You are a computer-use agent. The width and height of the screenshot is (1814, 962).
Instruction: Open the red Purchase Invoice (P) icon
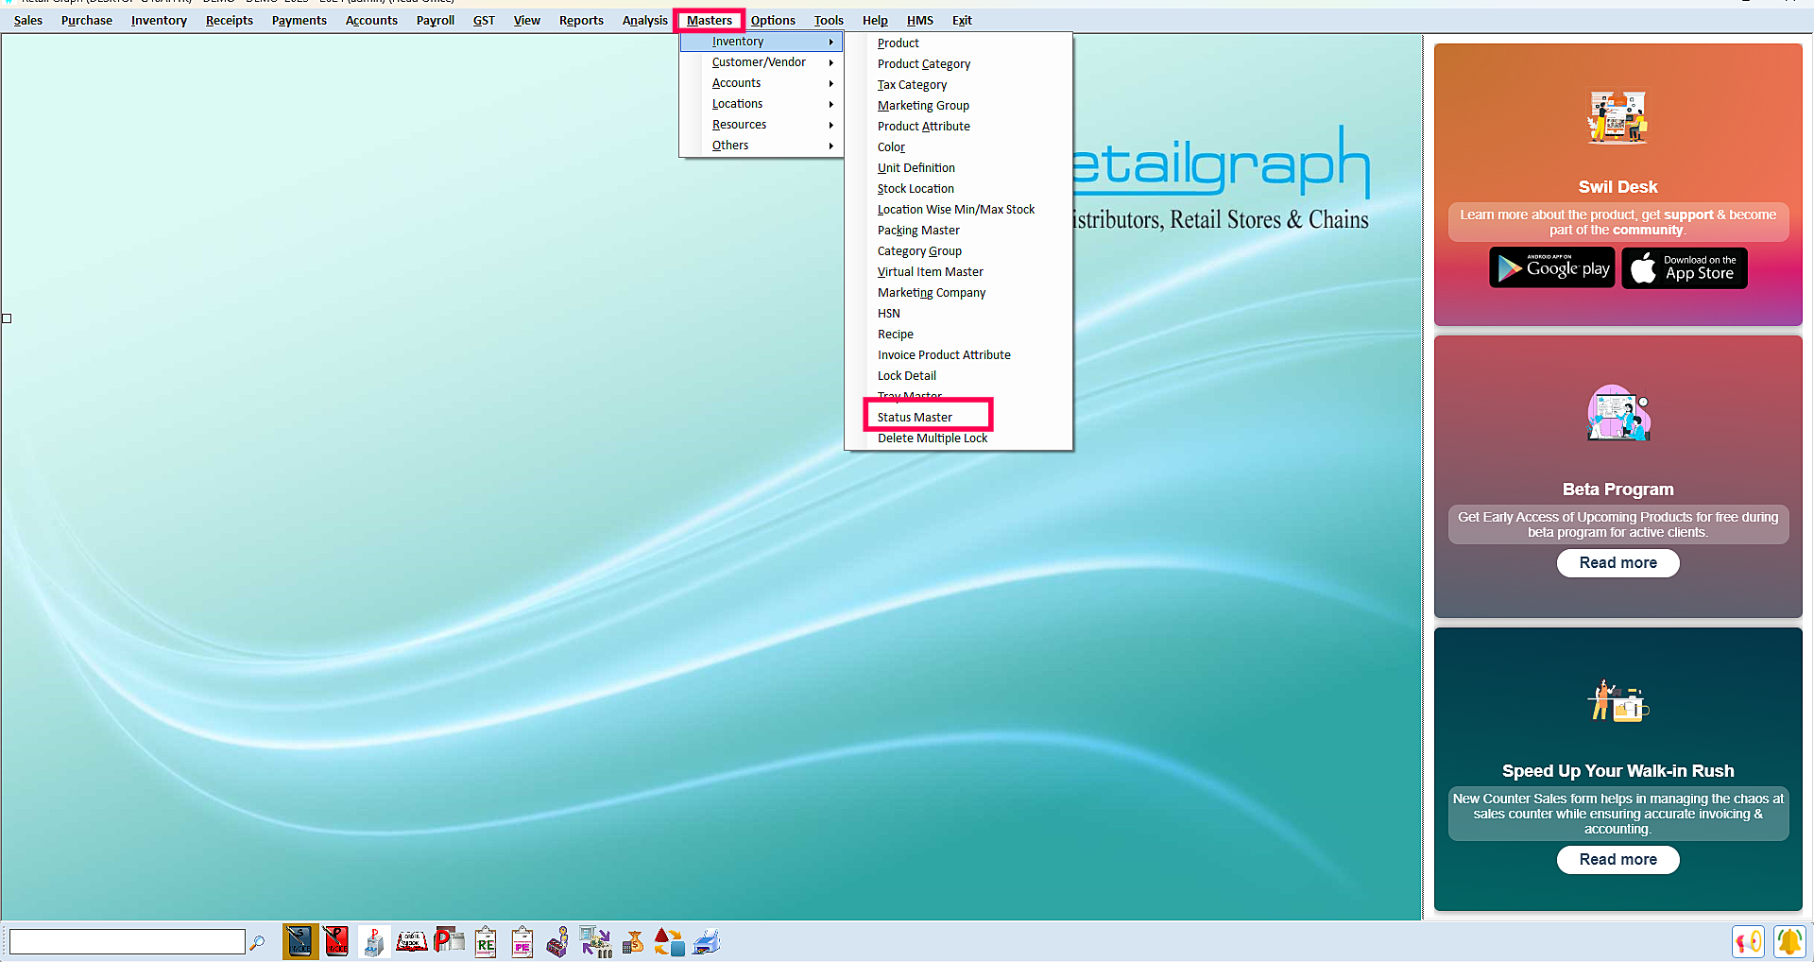tap(336, 941)
